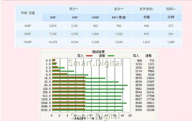192x121 pixels.
Task: Click the red write bar for 8192.0
Action: [x=68, y=109]
